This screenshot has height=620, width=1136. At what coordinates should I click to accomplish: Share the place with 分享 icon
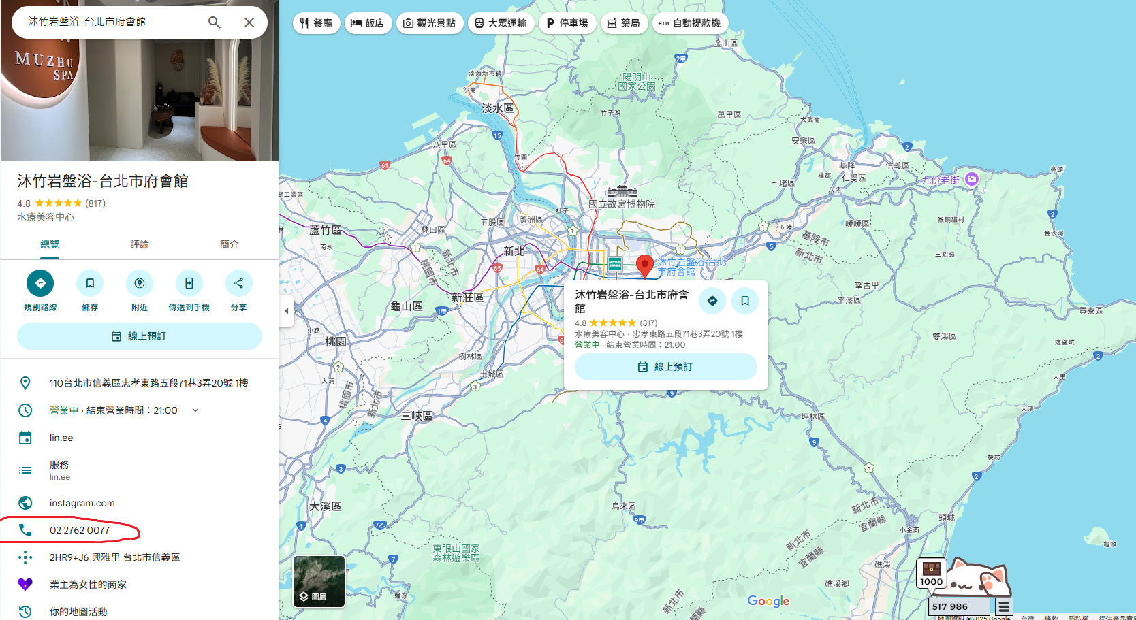pyautogui.click(x=238, y=283)
